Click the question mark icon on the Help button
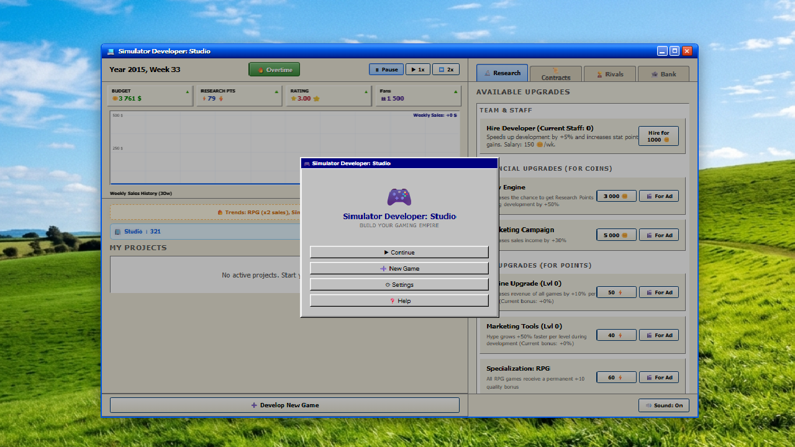The width and height of the screenshot is (795, 447). tap(392, 301)
